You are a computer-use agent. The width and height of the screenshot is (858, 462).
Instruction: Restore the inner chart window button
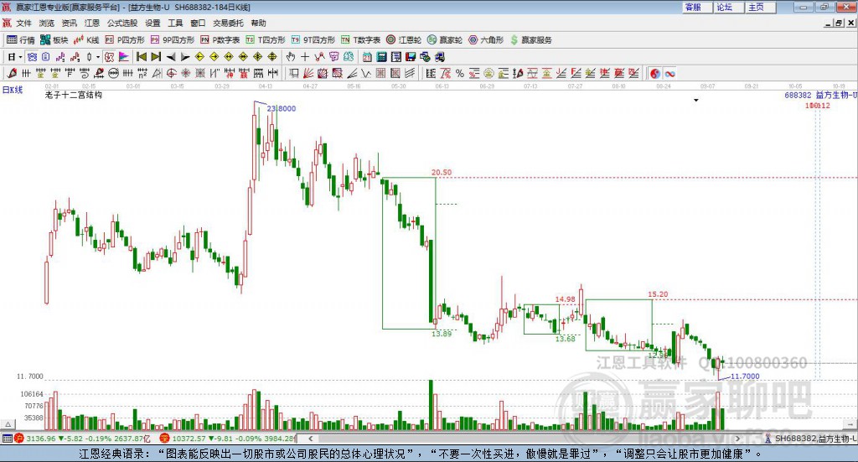(840, 23)
